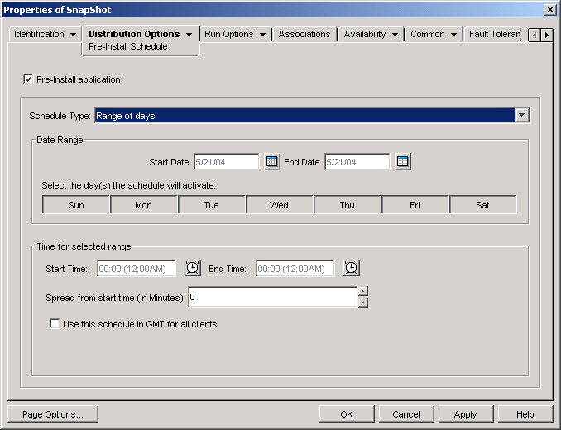Decrease the spread minutes spinner
Viewport: 561px width, 430px height.
(x=362, y=303)
